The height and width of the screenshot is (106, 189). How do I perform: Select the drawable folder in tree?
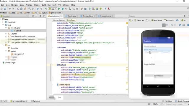click(14, 48)
